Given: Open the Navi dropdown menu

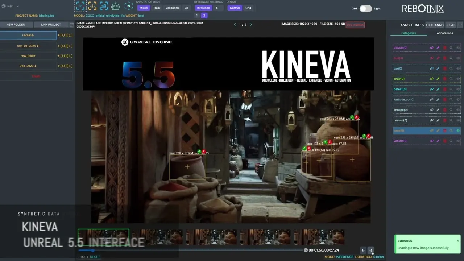Looking at the screenshot, I should pos(11,6).
